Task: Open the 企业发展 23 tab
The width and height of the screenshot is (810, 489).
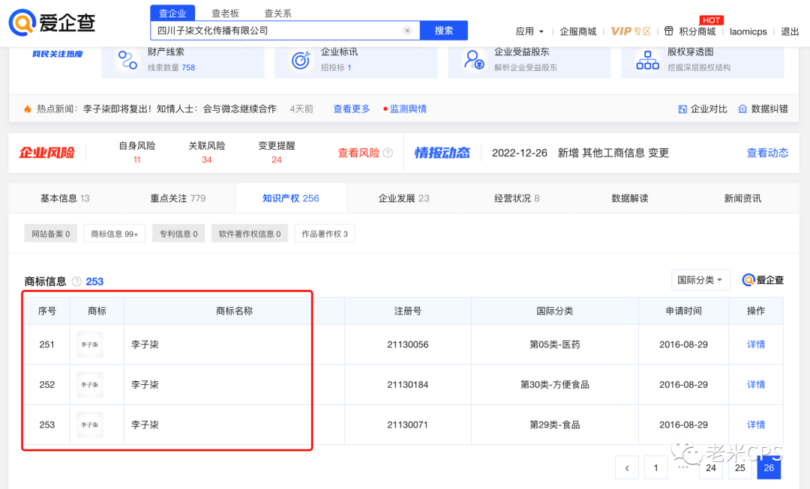Action: point(404,198)
